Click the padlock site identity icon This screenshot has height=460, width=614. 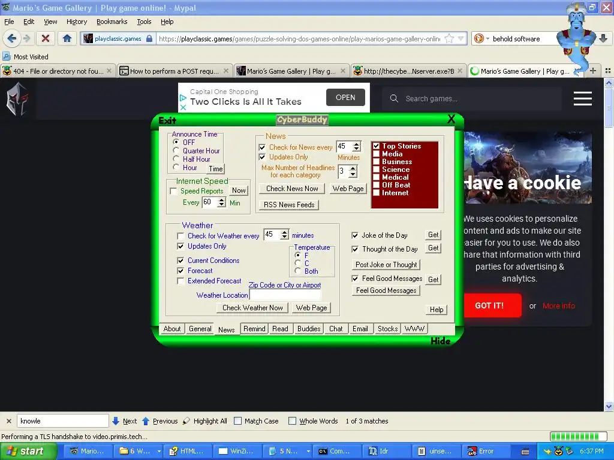(149, 38)
